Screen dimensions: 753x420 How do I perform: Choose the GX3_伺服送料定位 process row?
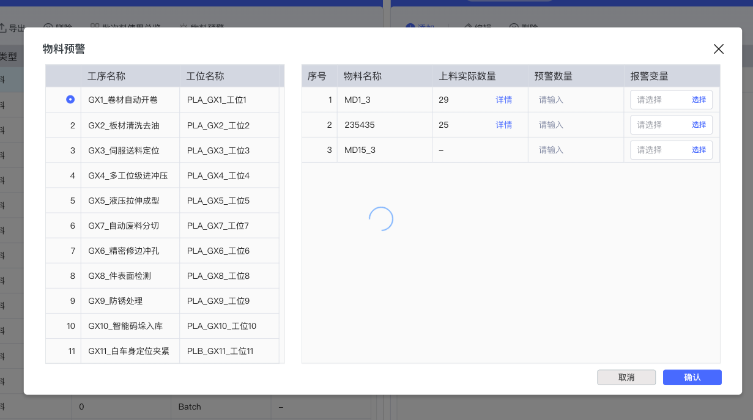coord(124,150)
